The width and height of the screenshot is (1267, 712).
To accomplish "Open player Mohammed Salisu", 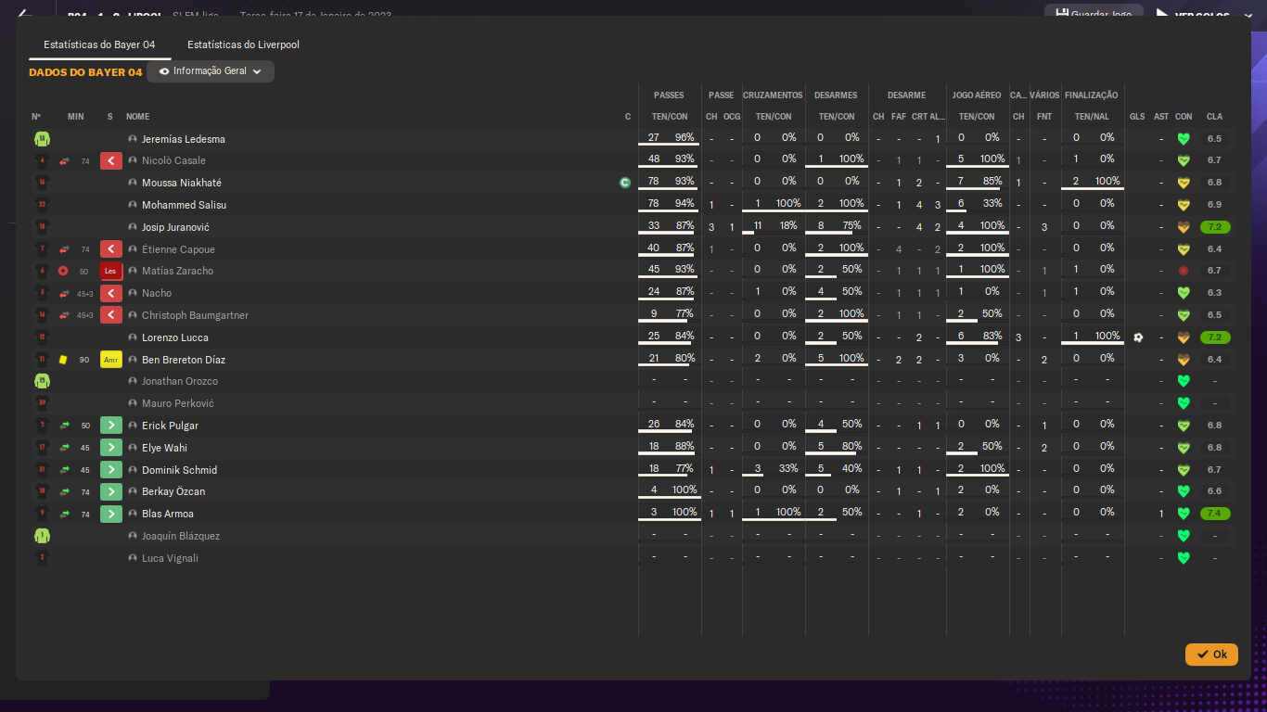I will point(184,205).
